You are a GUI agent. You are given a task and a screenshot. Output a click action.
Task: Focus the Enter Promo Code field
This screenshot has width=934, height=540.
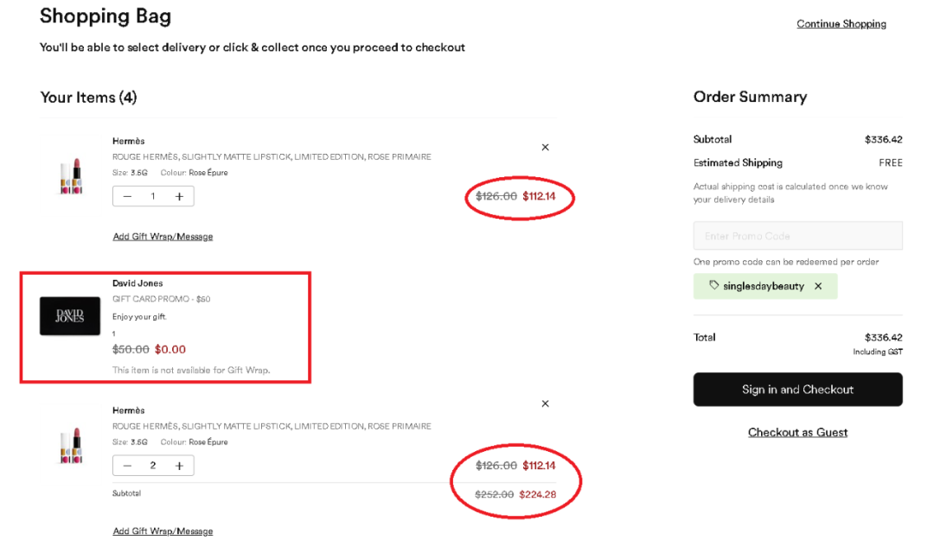(797, 236)
